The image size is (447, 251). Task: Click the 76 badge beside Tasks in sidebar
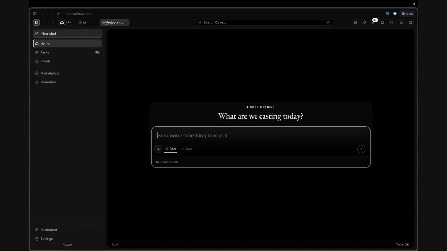coord(97,52)
